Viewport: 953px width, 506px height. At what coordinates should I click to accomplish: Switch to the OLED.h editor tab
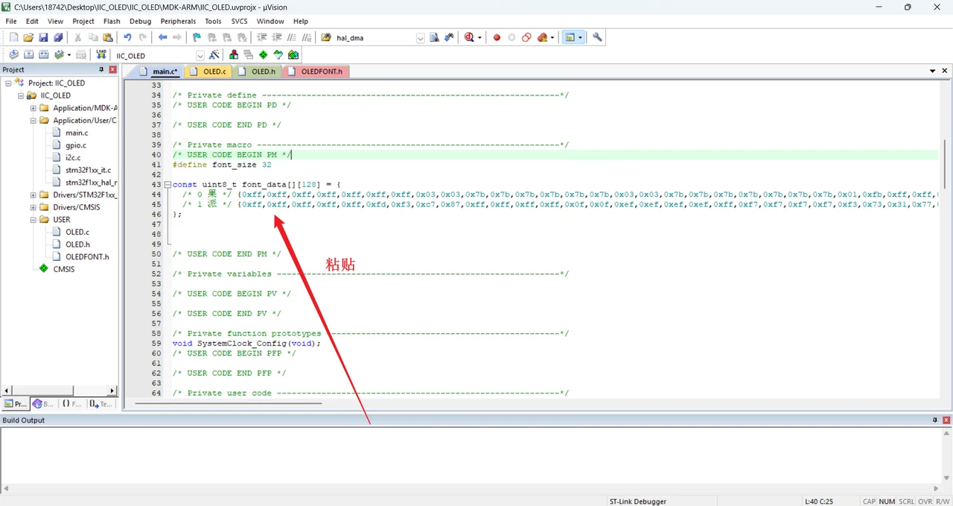point(257,72)
